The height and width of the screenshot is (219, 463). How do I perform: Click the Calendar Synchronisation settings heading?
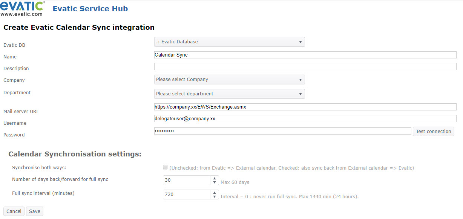coord(75,154)
